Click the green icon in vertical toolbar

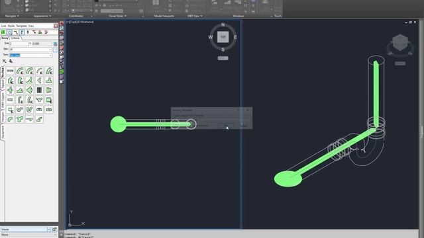62,72
